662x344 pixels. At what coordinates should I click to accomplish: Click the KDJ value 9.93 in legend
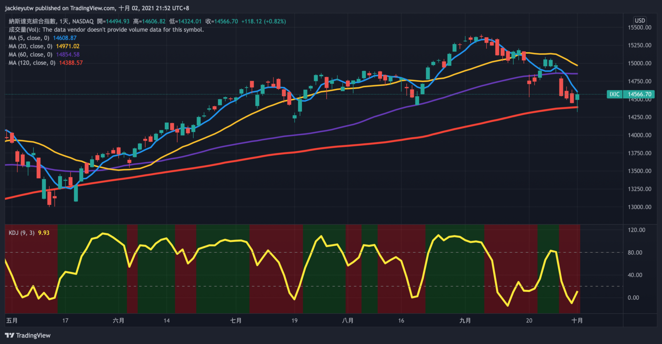pos(43,233)
